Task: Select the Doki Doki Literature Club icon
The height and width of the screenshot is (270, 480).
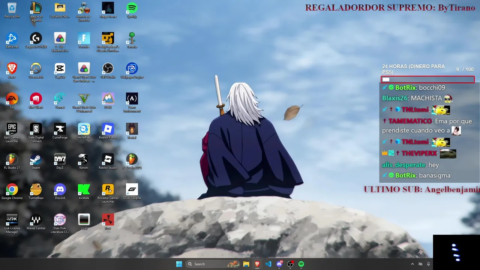Action: pos(60,224)
